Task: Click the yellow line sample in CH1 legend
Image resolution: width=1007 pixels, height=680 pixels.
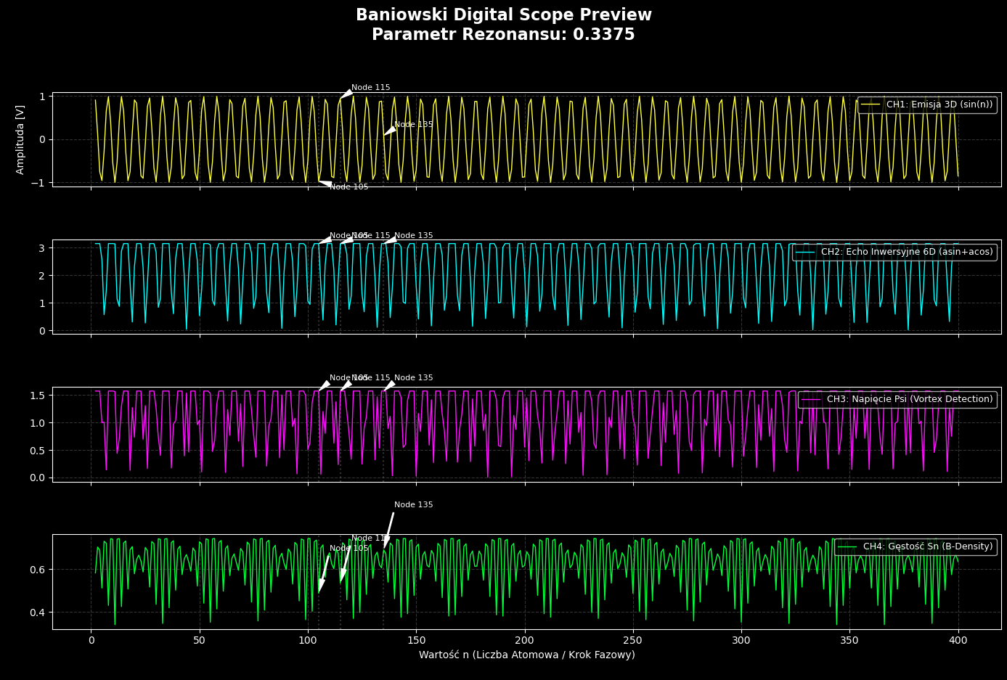Action: 870,105
